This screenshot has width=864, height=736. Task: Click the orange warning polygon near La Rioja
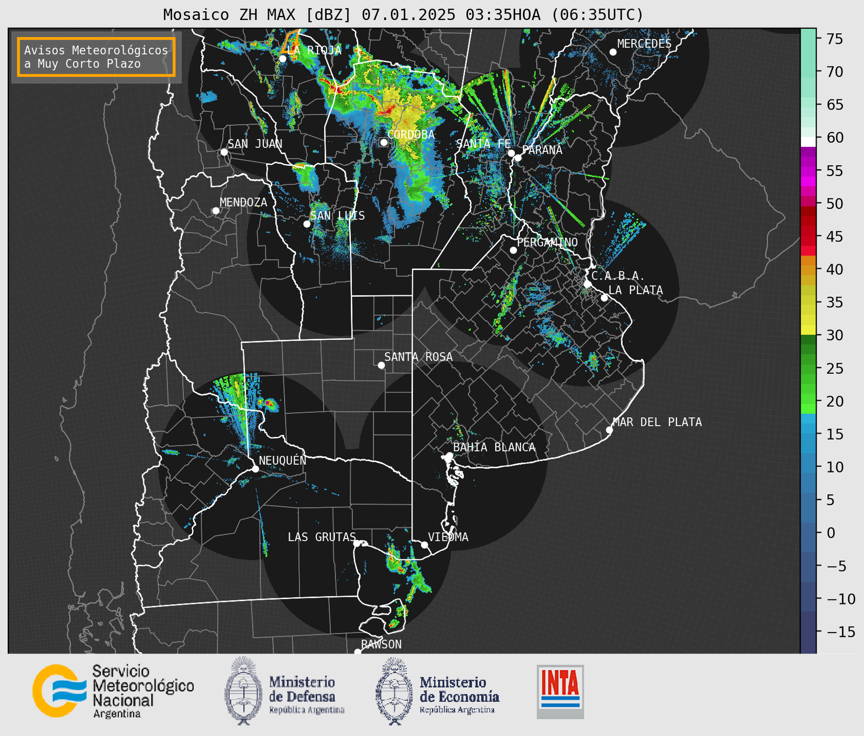pyautogui.click(x=291, y=41)
